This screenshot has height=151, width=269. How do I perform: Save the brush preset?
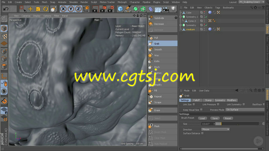(x=215, y=118)
